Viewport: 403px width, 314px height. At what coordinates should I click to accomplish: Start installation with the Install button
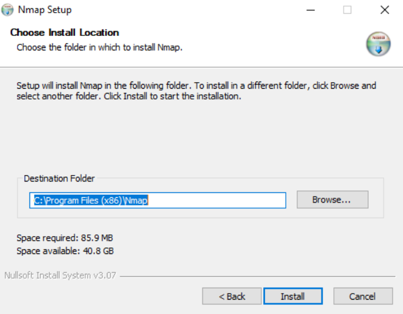click(x=292, y=296)
